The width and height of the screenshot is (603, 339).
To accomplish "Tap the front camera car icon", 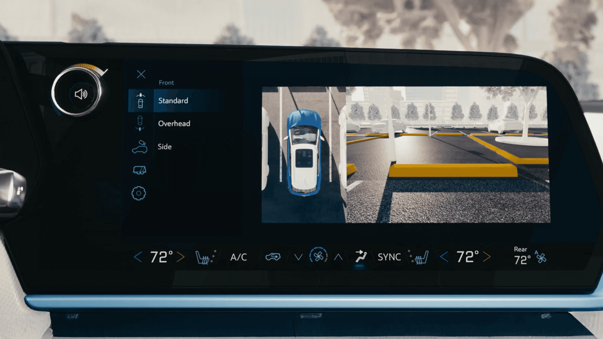I will (x=140, y=100).
